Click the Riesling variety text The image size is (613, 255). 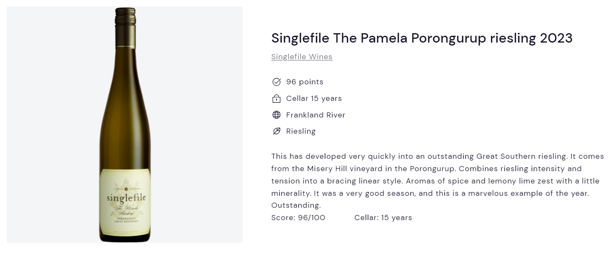pos(301,131)
